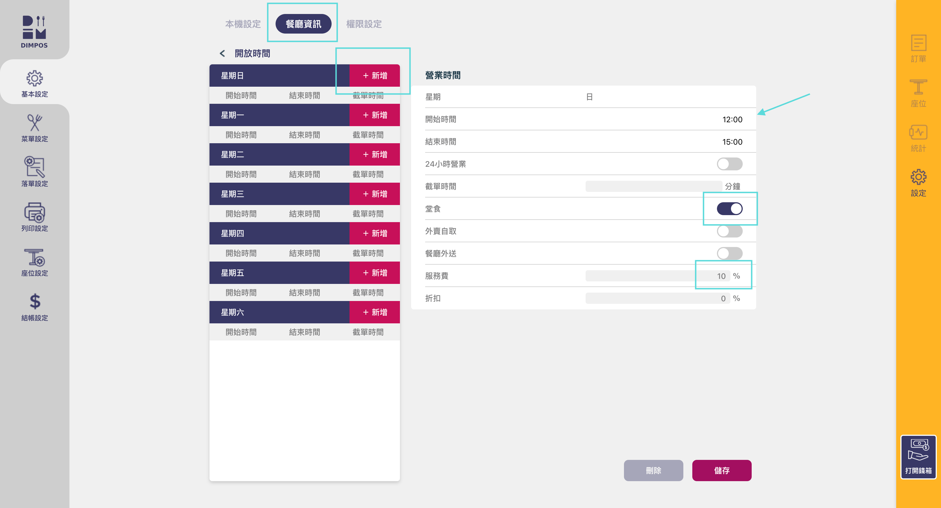Open 座位設定 seat settings icon
Screen dimensions: 941x508
[x=34, y=258]
